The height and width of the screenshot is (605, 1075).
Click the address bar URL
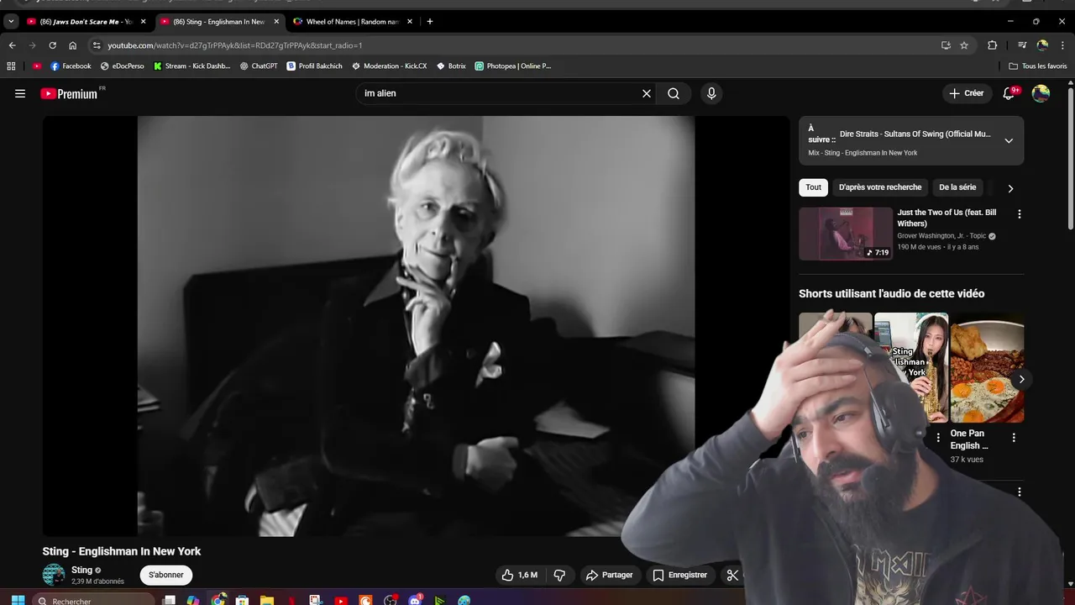pyautogui.click(x=235, y=45)
